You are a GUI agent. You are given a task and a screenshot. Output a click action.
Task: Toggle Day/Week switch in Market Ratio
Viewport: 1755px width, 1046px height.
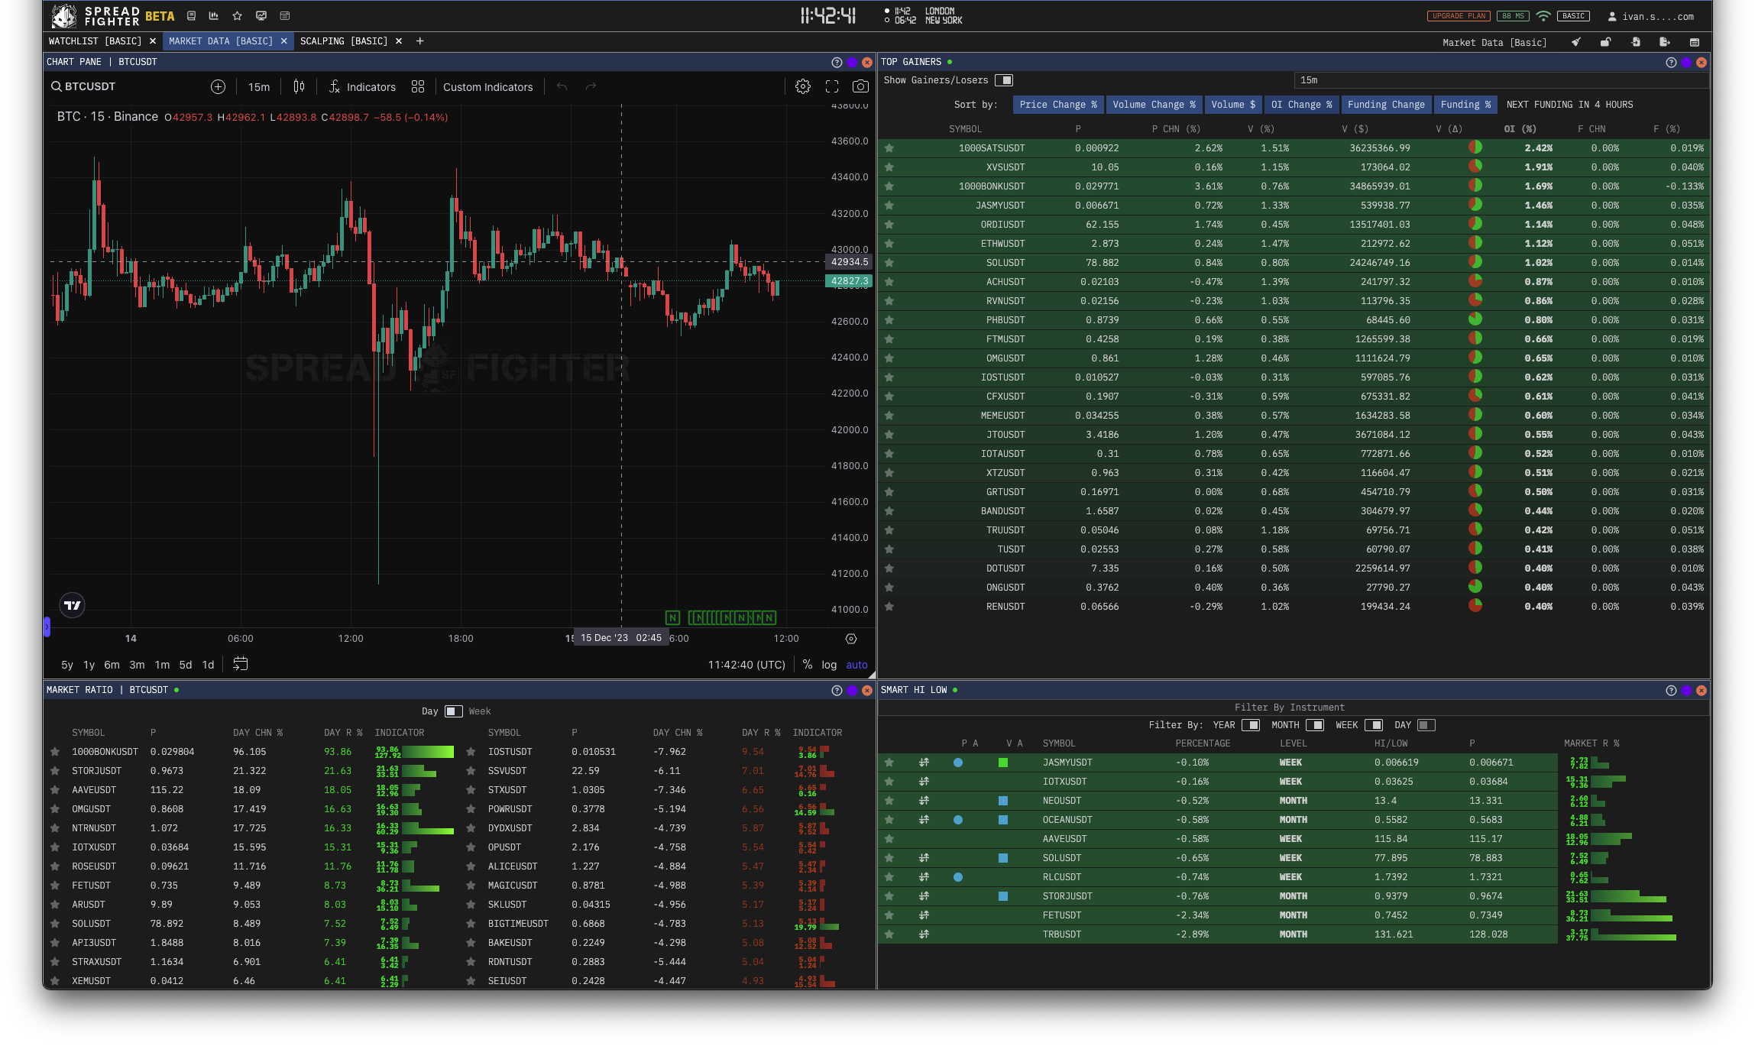pyautogui.click(x=454, y=711)
